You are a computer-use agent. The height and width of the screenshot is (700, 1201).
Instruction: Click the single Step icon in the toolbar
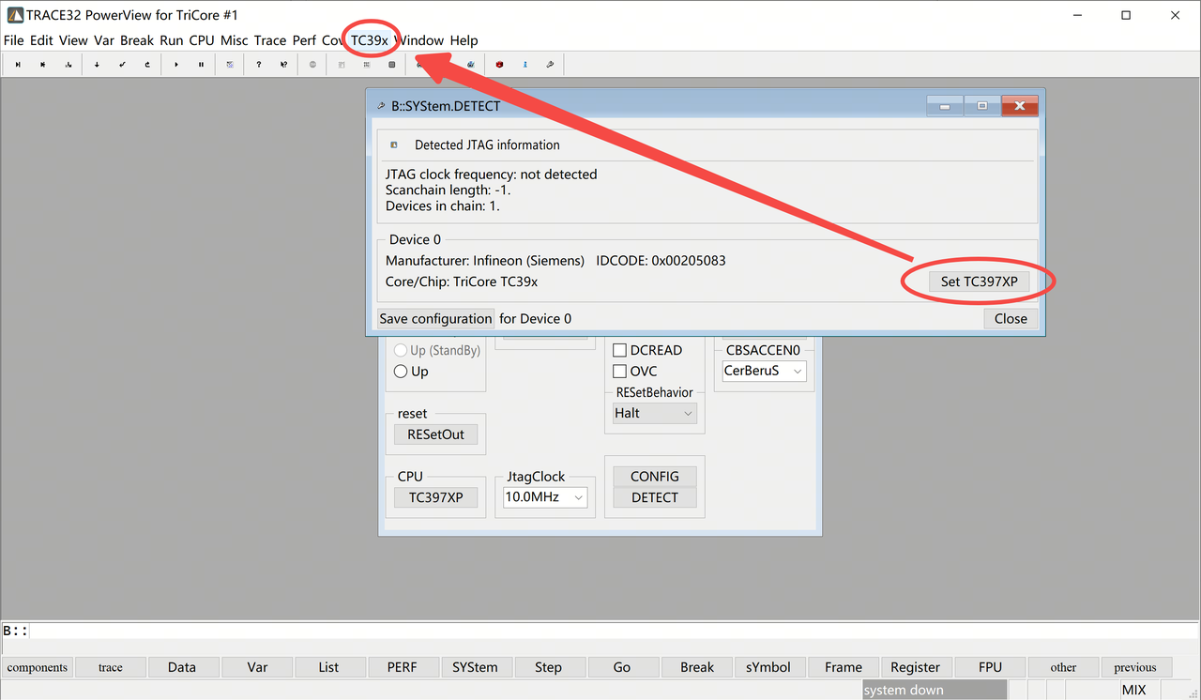(x=18, y=65)
